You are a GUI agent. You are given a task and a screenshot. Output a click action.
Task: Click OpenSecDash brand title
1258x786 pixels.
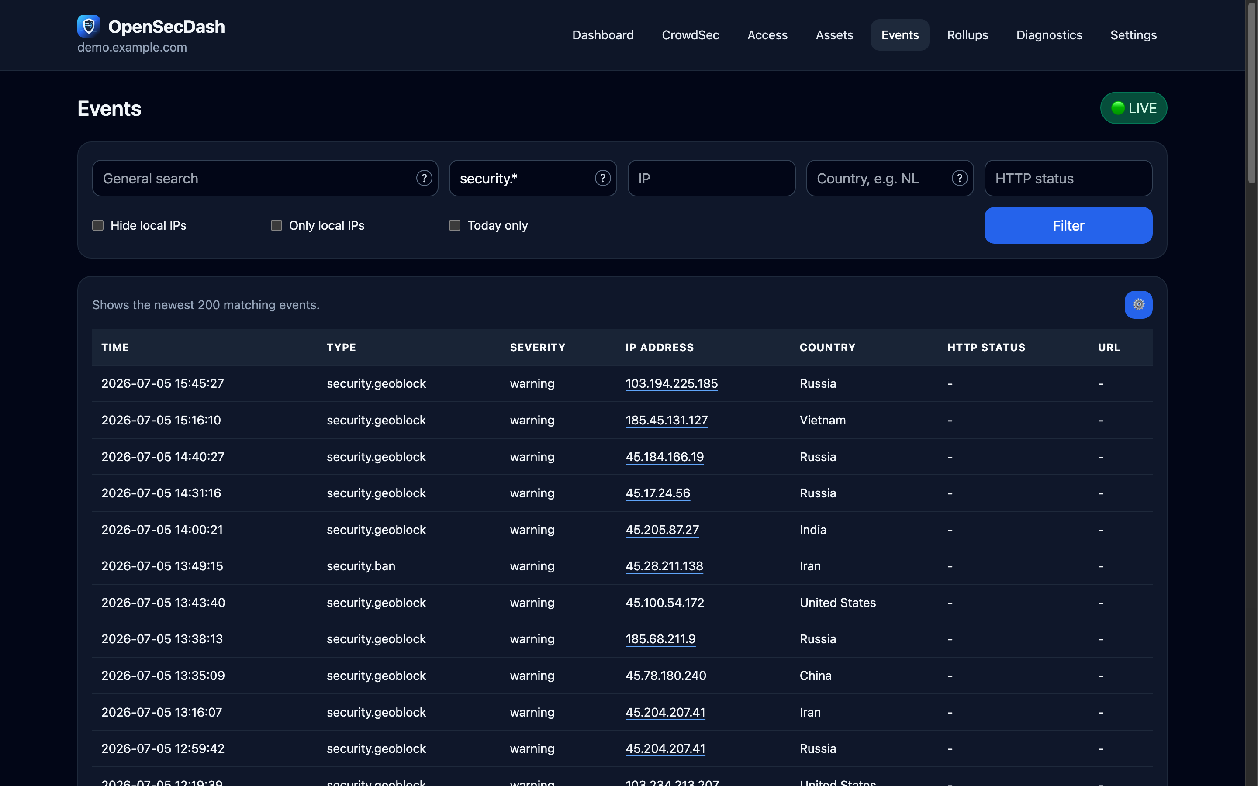tap(166, 27)
